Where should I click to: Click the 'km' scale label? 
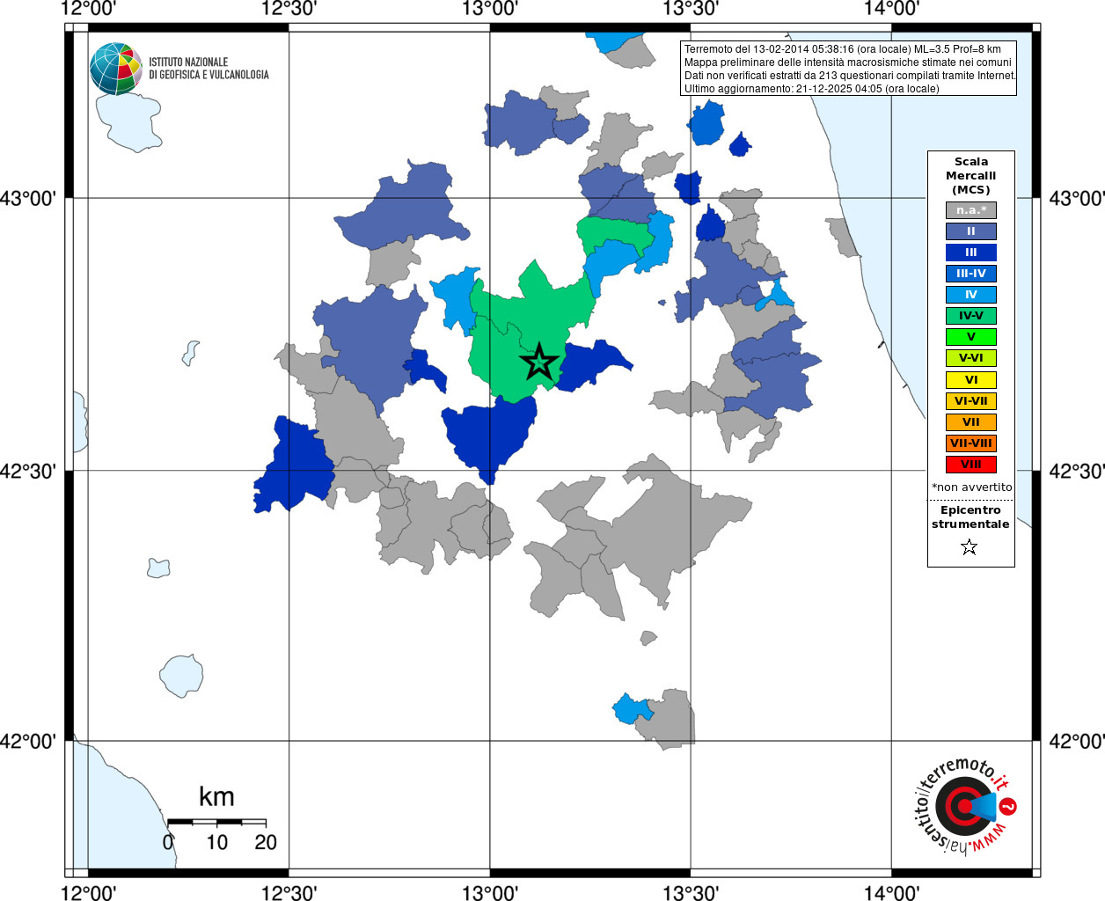point(216,797)
